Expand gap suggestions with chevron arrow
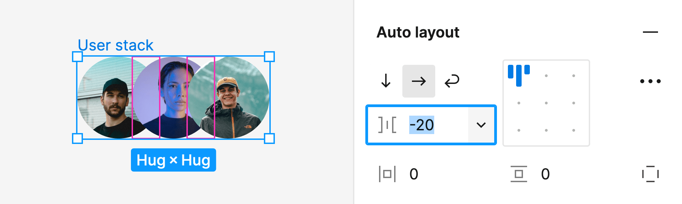The width and height of the screenshot is (682, 204). coord(482,125)
